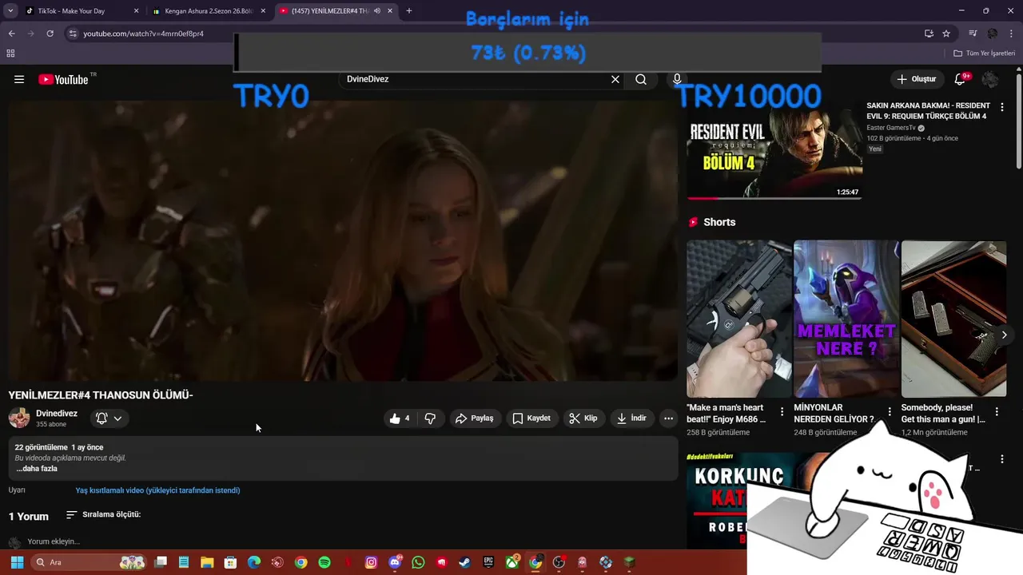Screen dimensions: 1023x575
Task: Go back in browser history
Action: [x=11, y=34]
